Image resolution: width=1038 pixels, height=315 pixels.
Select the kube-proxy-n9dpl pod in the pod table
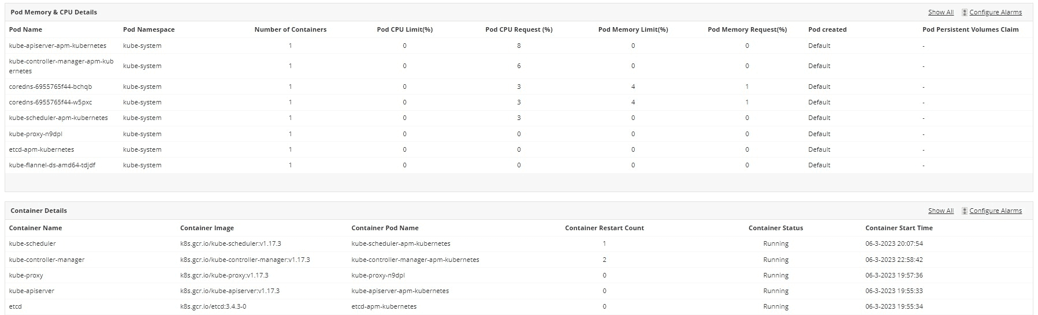coord(36,134)
